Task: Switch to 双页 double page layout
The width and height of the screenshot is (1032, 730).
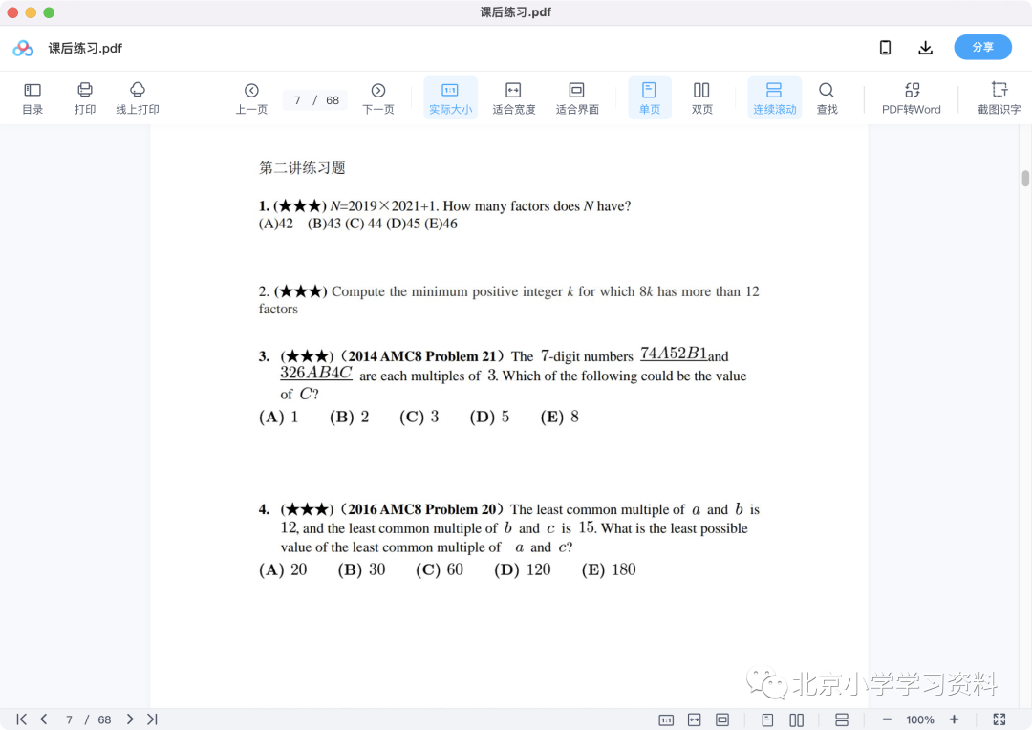Action: (x=701, y=98)
